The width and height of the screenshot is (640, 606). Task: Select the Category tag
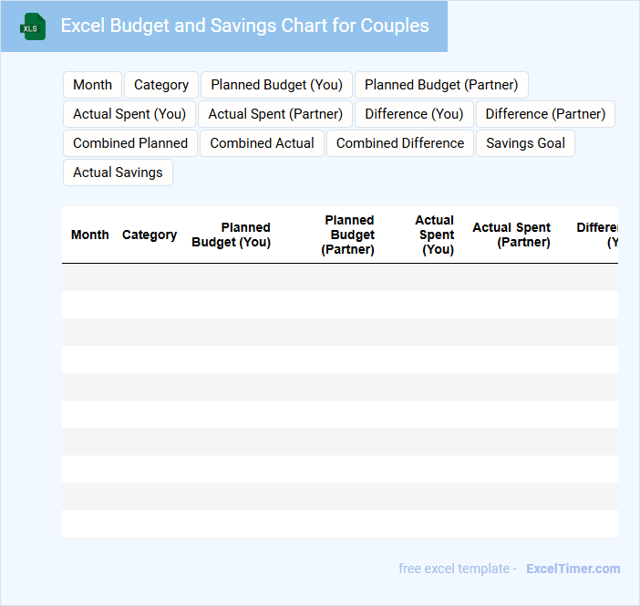(x=161, y=85)
